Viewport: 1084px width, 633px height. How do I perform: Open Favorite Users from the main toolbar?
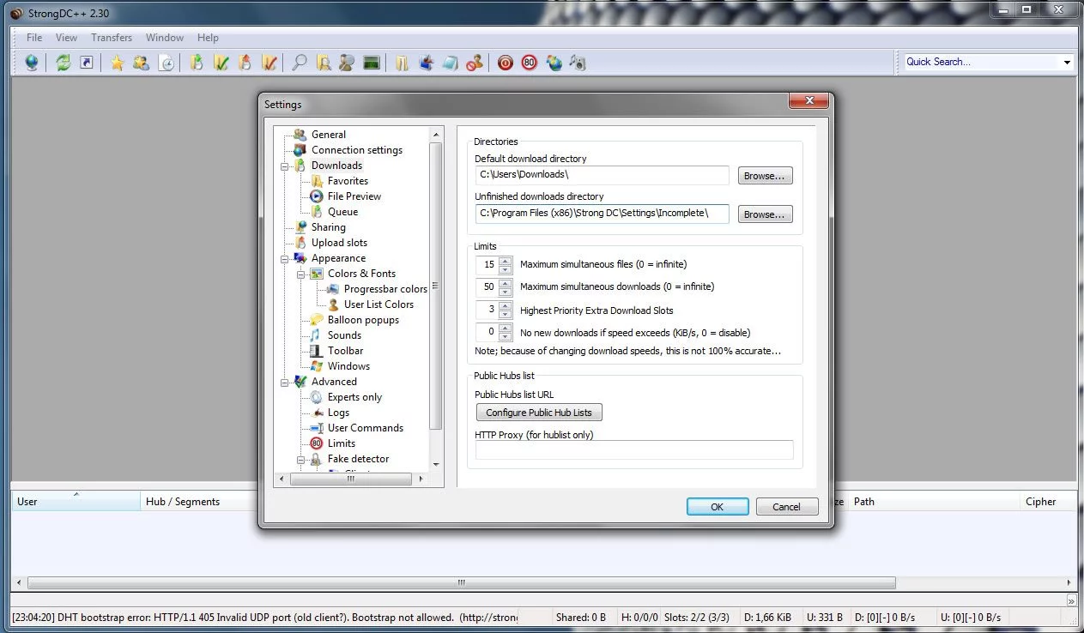tap(141, 63)
